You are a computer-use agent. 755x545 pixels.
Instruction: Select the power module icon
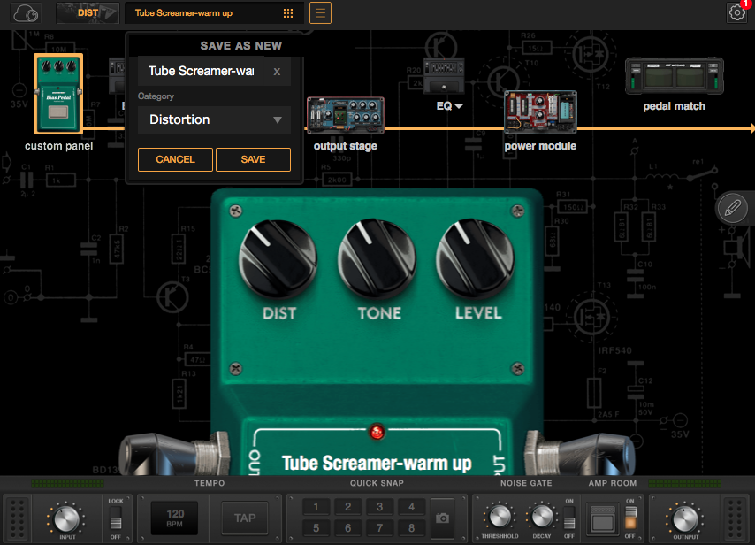click(539, 113)
